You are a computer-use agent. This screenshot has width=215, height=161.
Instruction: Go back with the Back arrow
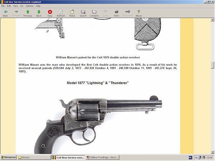pos(5,13)
